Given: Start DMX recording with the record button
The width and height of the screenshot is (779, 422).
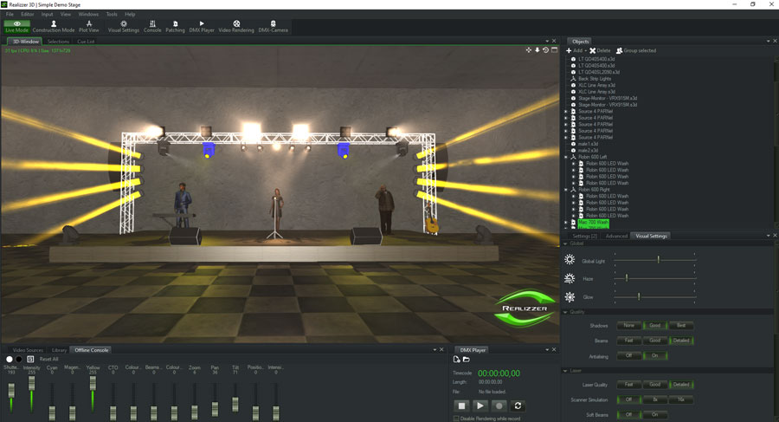Looking at the screenshot, I should [499, 406].
